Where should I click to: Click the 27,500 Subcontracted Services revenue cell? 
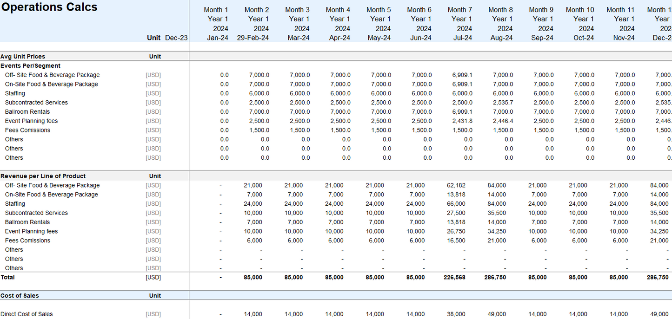456,213
